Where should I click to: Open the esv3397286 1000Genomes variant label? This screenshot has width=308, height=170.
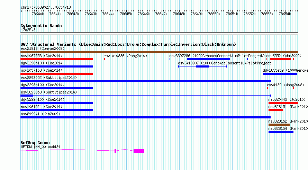217,56
